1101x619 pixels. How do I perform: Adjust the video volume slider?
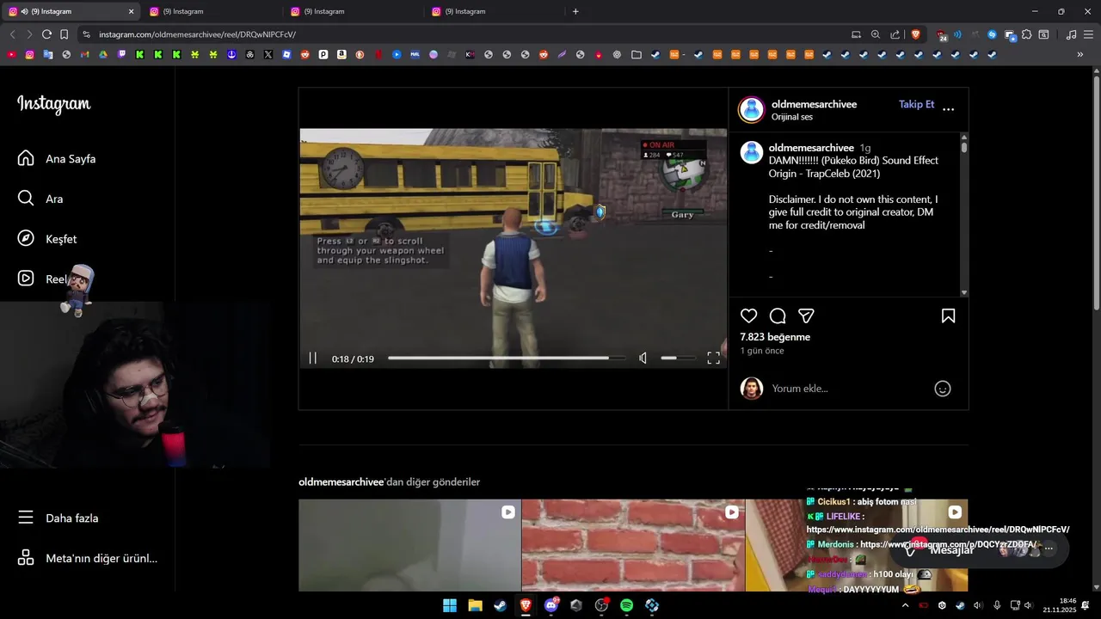coord(678,358)
